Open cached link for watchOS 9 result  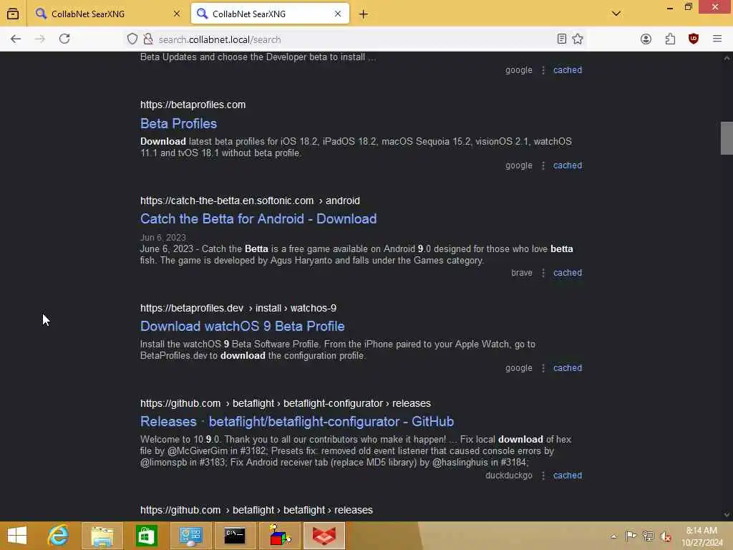pyautogui.click(x=568, y=368)
